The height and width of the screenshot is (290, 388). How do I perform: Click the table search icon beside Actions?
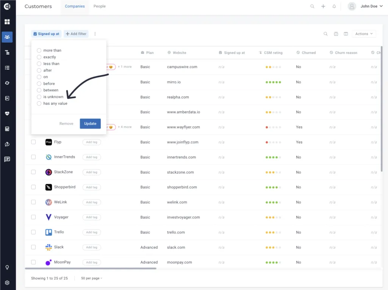tap(325, 34)
